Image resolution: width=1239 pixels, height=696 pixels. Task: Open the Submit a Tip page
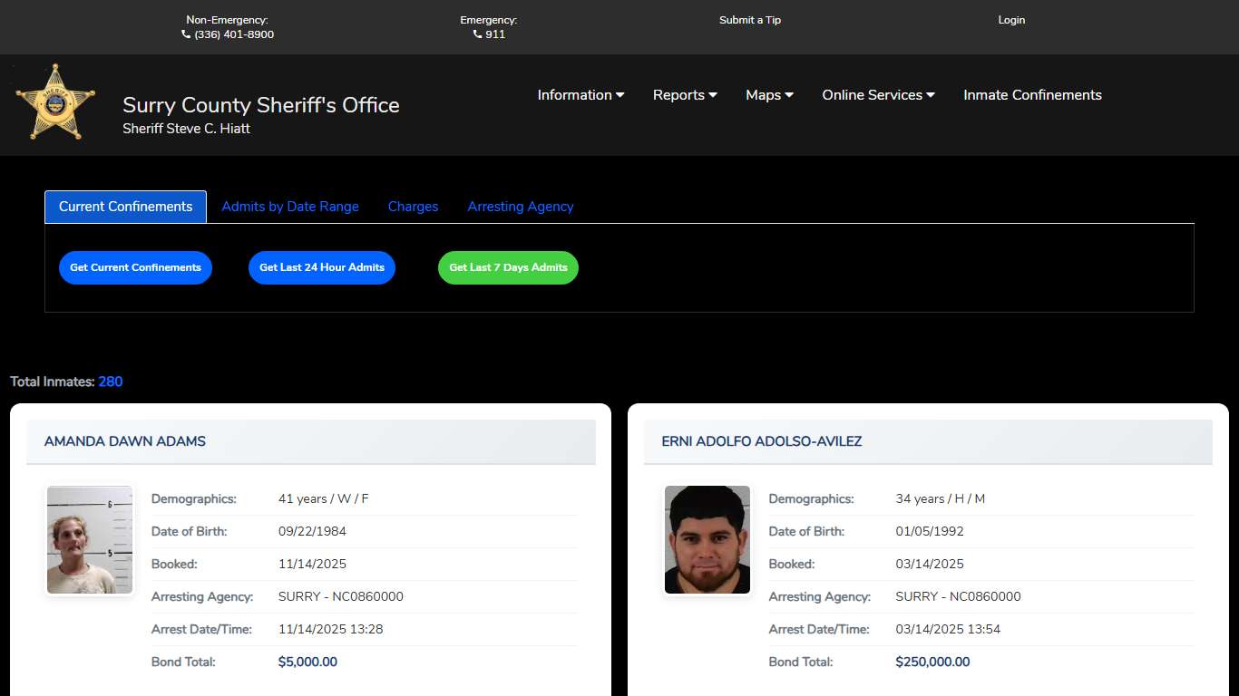[x=749, y=20]
